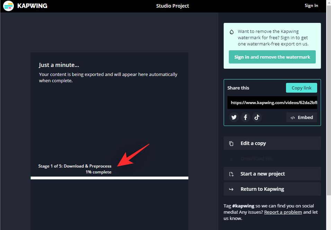Viewport: 331px width, 230px height.
Task: Click the KAPWING wordmark in header
Action: [32, 6]
